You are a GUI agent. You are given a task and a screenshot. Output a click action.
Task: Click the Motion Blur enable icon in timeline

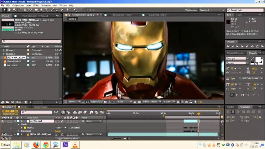pos(85,112)
